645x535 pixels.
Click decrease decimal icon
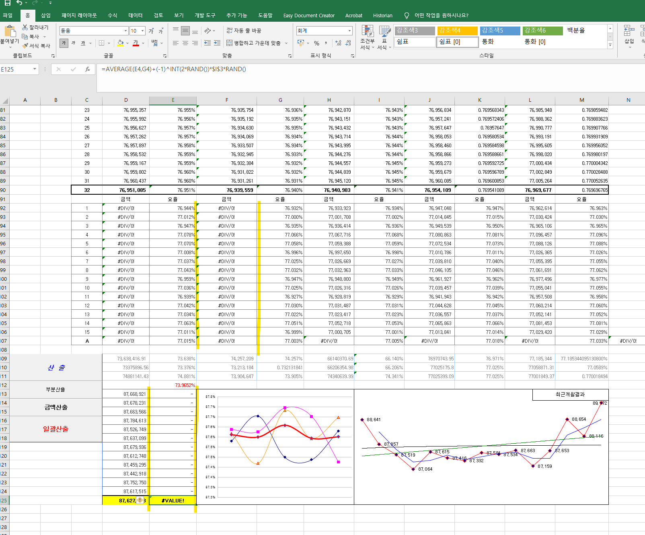pyautogui.click(x=348, y=43)
